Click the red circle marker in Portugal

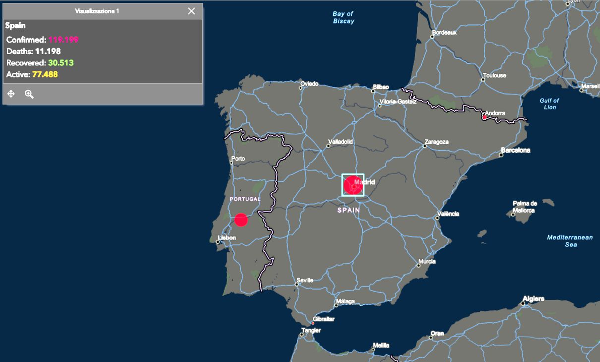tap(241, 220)
